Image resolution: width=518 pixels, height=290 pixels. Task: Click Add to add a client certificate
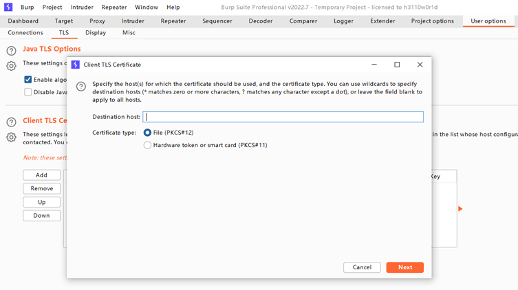(42, 175)
